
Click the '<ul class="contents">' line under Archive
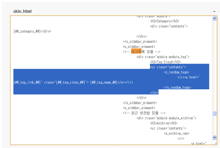168,128
